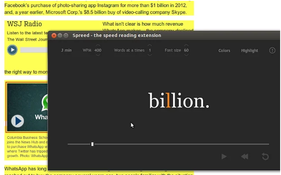Click the 'Listen to the latest' radio text
Image resolution: width=281 pixels, height=175 pixels.
[x=27, y=33]
